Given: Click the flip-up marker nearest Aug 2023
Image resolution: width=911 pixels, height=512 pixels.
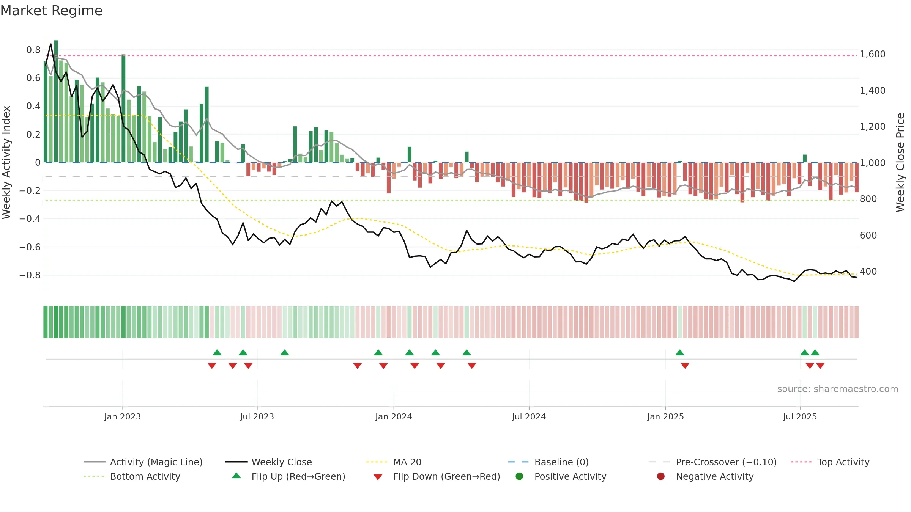Looking at the screenshot, I should click(285, 353).
